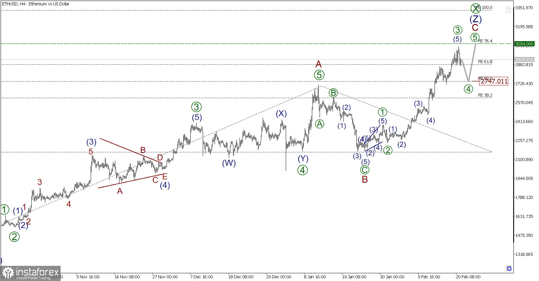
Task: Select circled green 2 at the chart bottom-left
Action: (14, 237)
